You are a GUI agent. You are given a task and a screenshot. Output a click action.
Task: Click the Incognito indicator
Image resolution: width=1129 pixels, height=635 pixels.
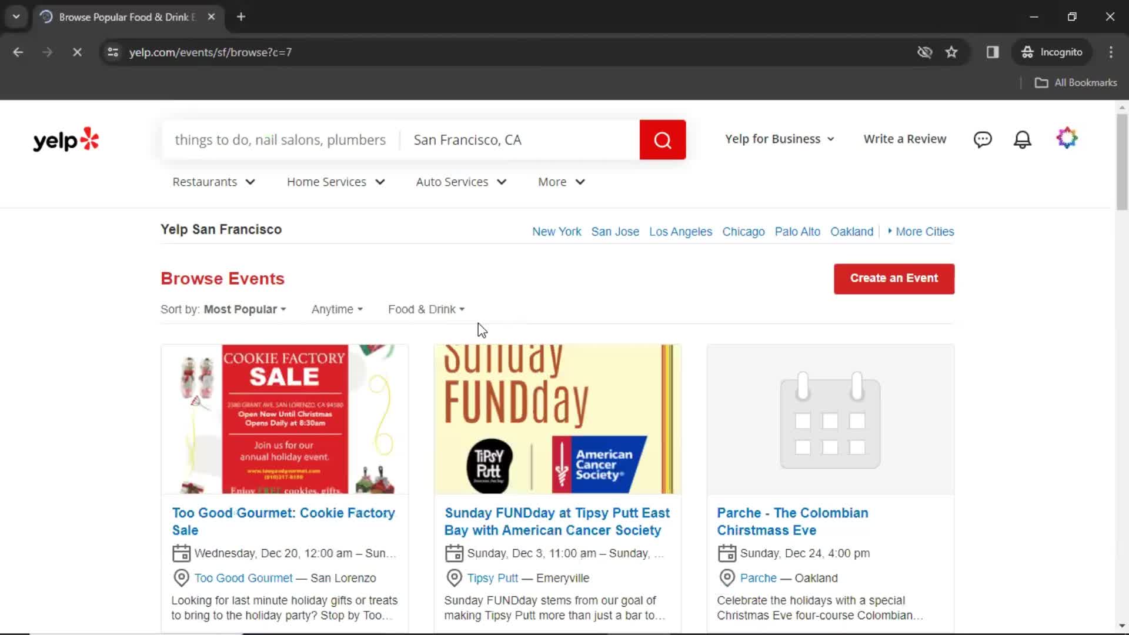1052,52
